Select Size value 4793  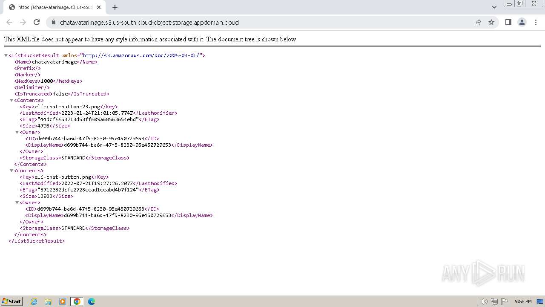(43, 126)
